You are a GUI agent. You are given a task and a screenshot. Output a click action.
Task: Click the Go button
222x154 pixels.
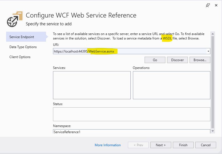click(155, 60)
